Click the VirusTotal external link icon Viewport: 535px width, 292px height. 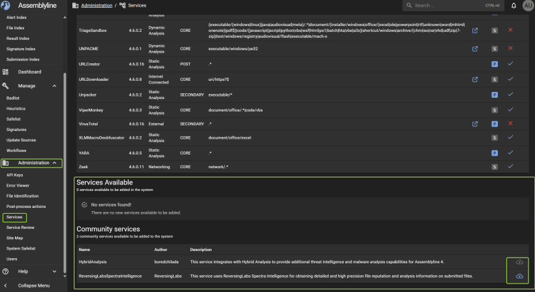[475, 123]
